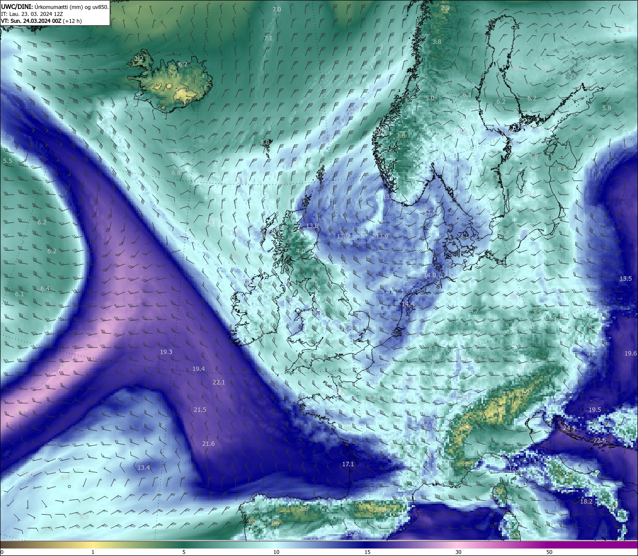Image resolution: width=638 pixels, height=556 pixels.
Task: Click the 15 label on the colour scale
Action: click(x=367, y=552)
